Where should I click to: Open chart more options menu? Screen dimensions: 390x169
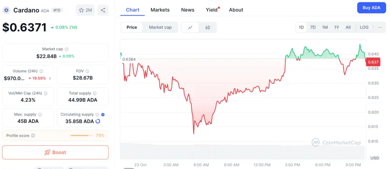point(380,27)
